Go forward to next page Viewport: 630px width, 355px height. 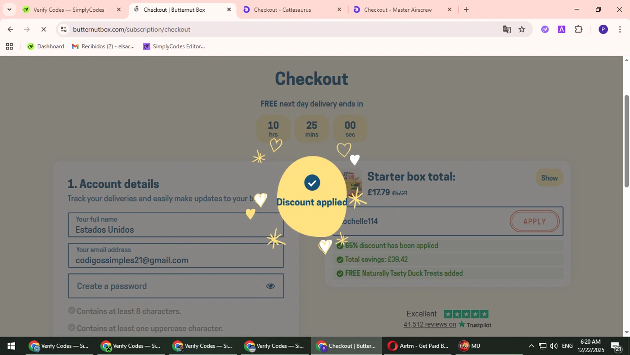27,29
